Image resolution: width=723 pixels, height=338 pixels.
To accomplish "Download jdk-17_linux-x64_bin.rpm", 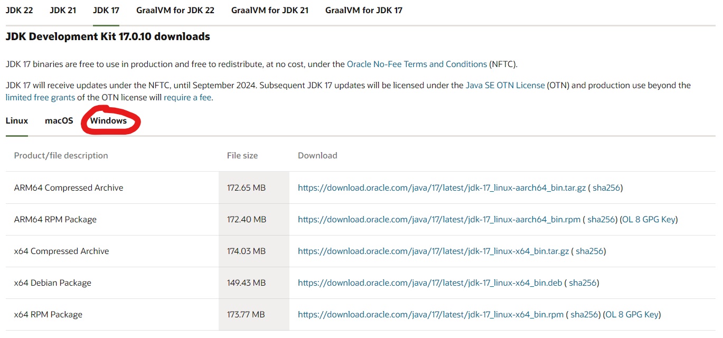I will [x=431, y=314].
